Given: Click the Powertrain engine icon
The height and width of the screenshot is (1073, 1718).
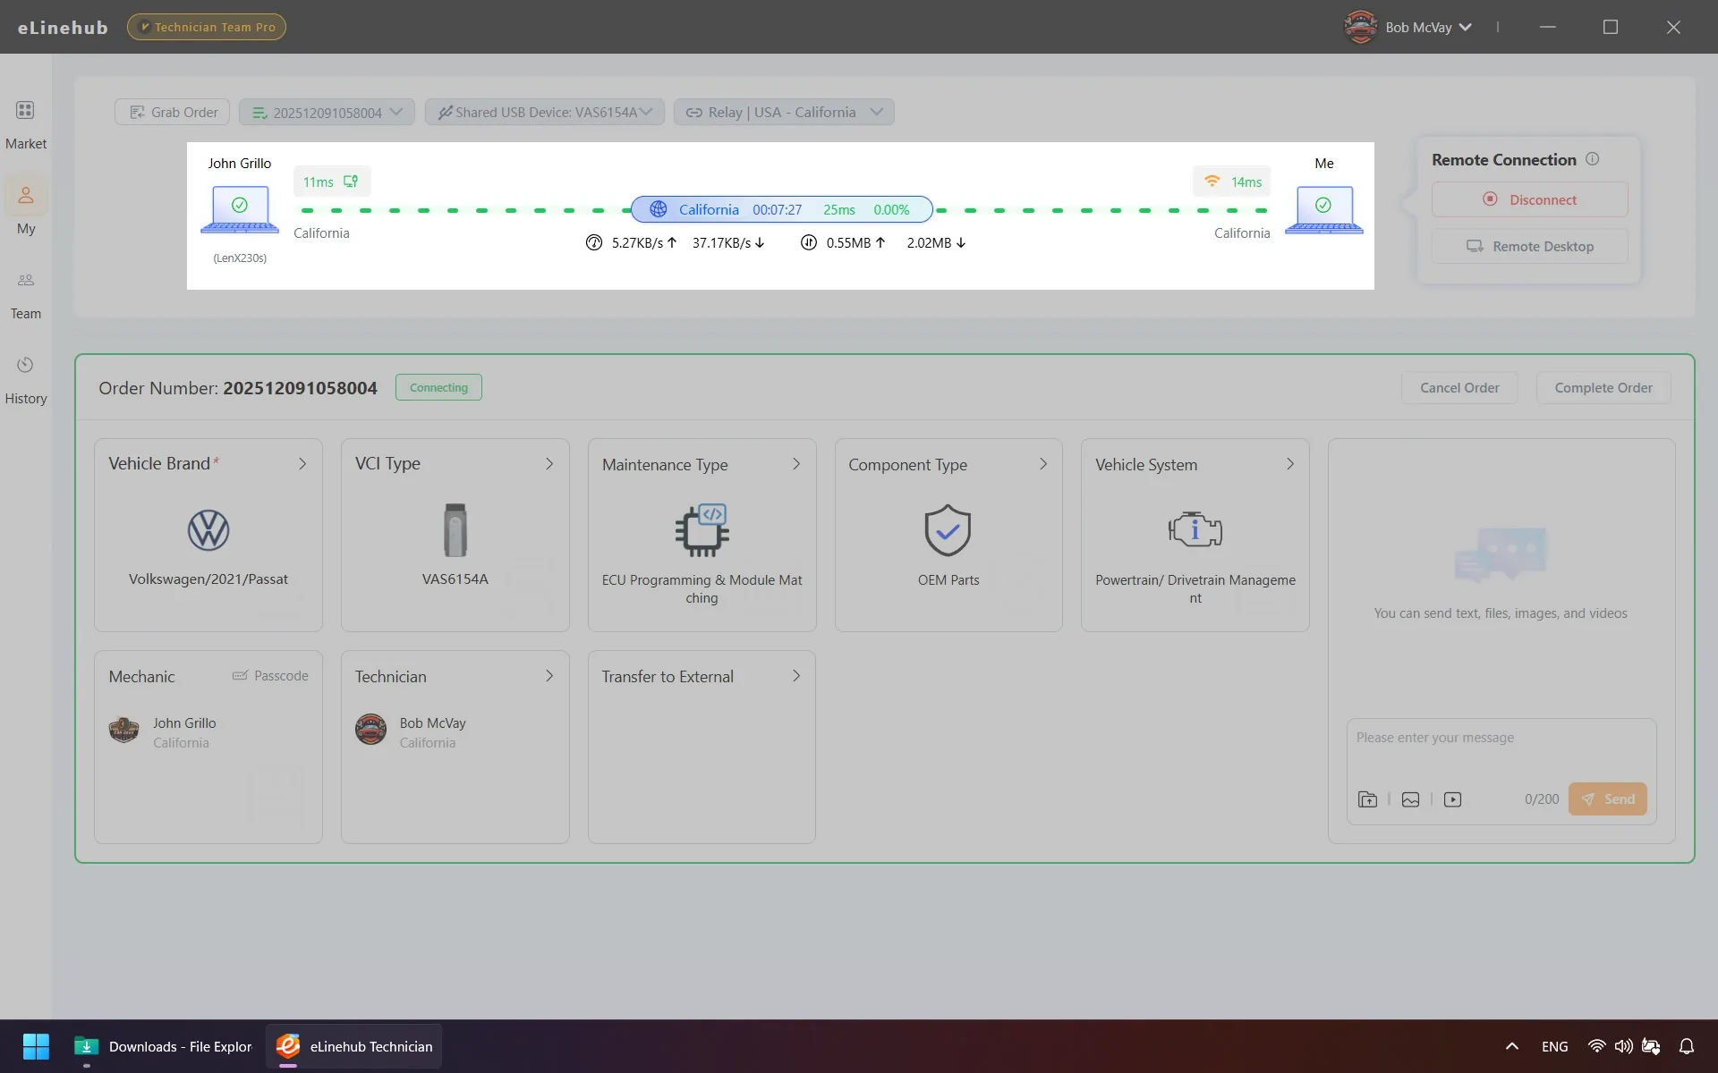Looking at the screenshot, I should click(1195, 529).
